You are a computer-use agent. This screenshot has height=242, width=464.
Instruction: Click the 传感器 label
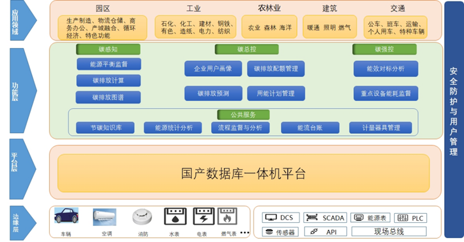pyautogui.click(x=285, y=232)
